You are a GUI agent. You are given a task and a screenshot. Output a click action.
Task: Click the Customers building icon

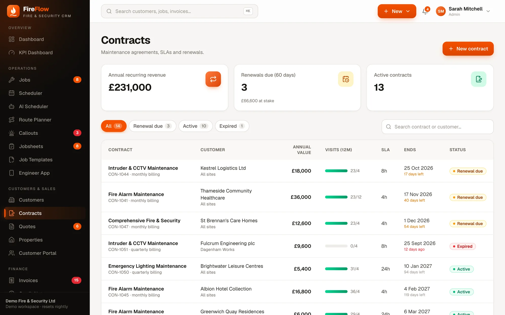point(12,200)
